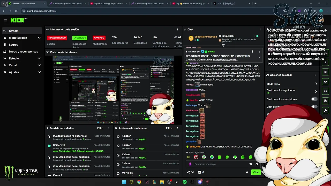This screenshot has width=331, height=186.
Task: Open the stake.com link in pinned message
Action: pyautogui.click(x=226, y=60)
